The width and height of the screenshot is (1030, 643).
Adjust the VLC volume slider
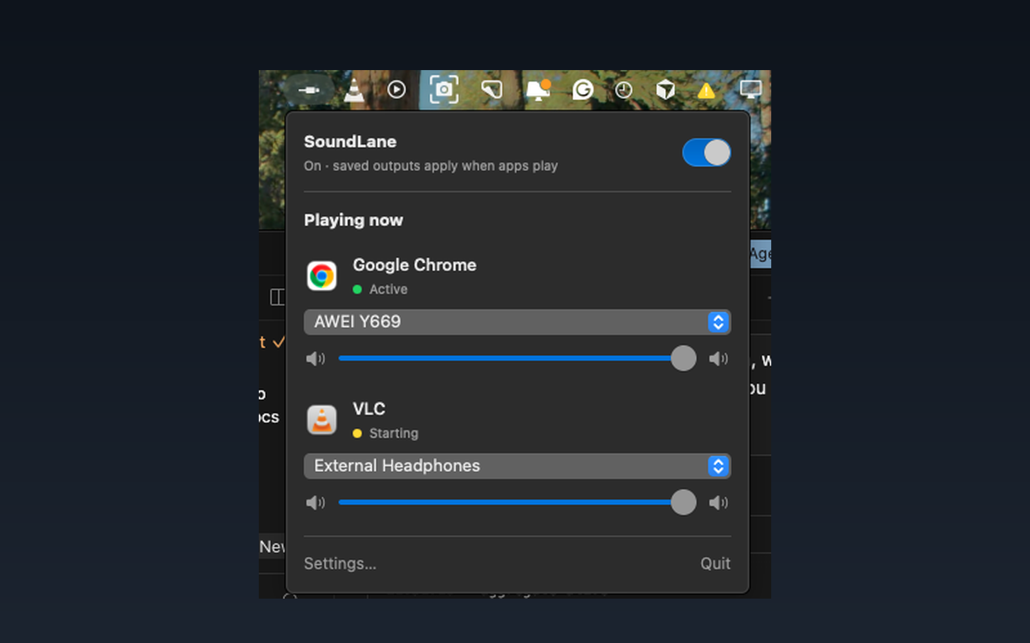pyautogui.click(x=517, y=502)
